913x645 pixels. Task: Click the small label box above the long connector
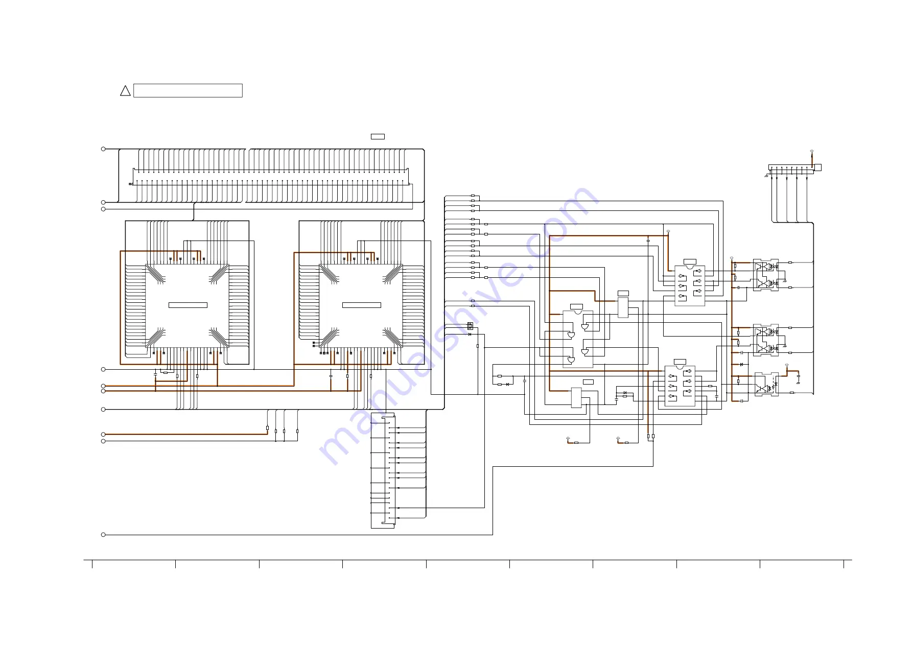tap(378, 136)
